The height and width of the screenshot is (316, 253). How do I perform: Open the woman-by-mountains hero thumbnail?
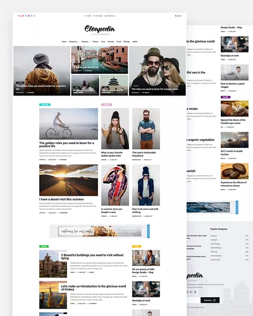pyautogui.click(x=85, y=85)
